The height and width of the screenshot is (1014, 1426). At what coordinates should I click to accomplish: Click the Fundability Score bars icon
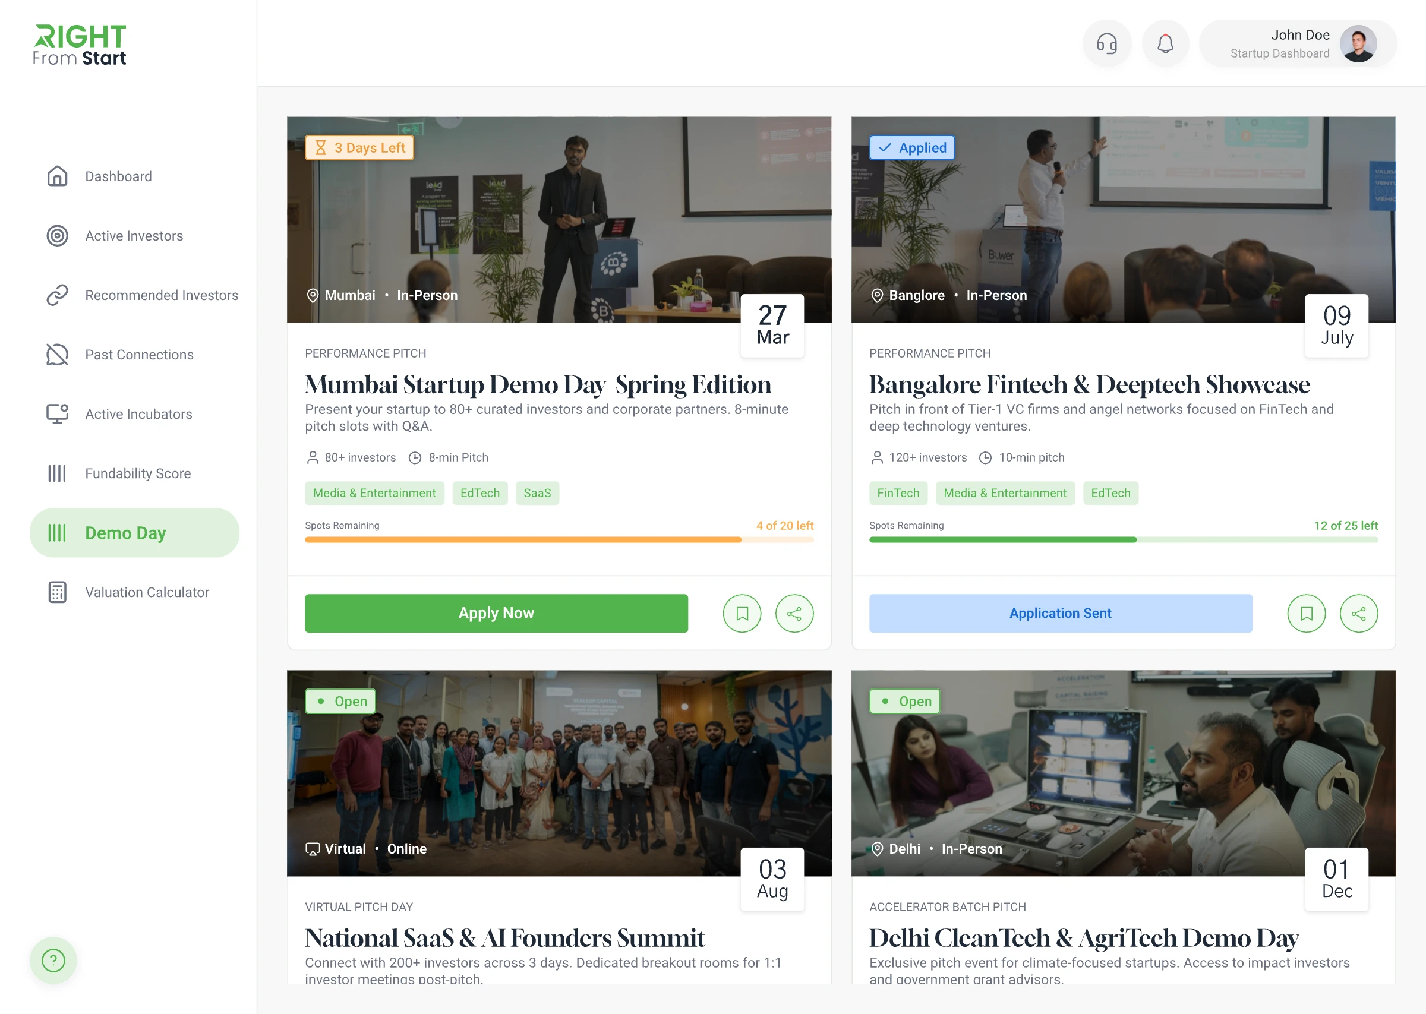tap(58, 473)
